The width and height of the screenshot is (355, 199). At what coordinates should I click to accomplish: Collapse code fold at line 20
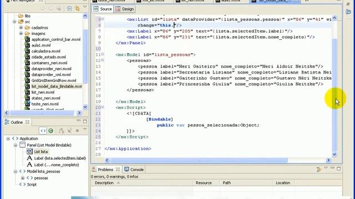pyautogui.click(x=103, y=107)
